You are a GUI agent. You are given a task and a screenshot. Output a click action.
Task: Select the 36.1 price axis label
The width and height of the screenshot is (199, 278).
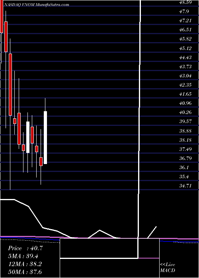tap(184, 167)
